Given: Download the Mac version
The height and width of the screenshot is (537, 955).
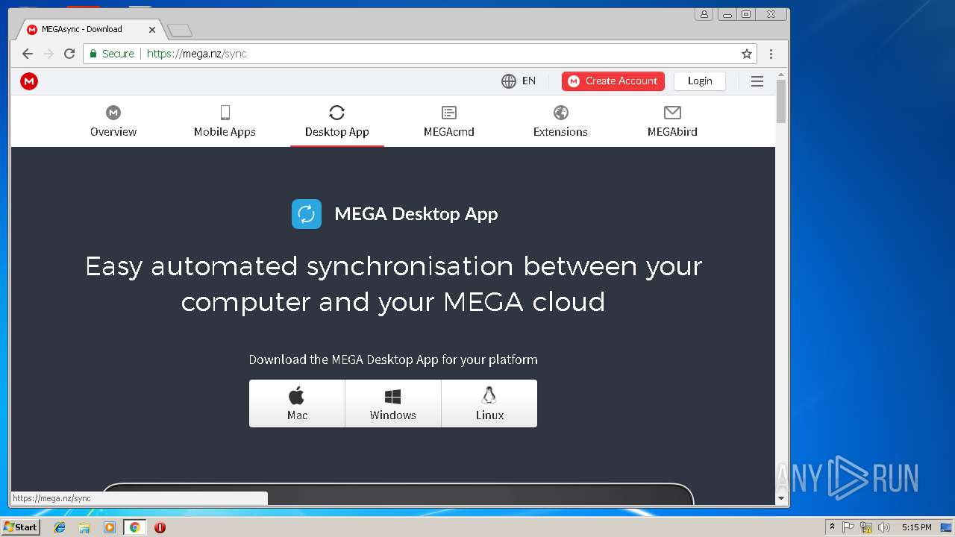Looking at the screenshot, I should (297, 403).
